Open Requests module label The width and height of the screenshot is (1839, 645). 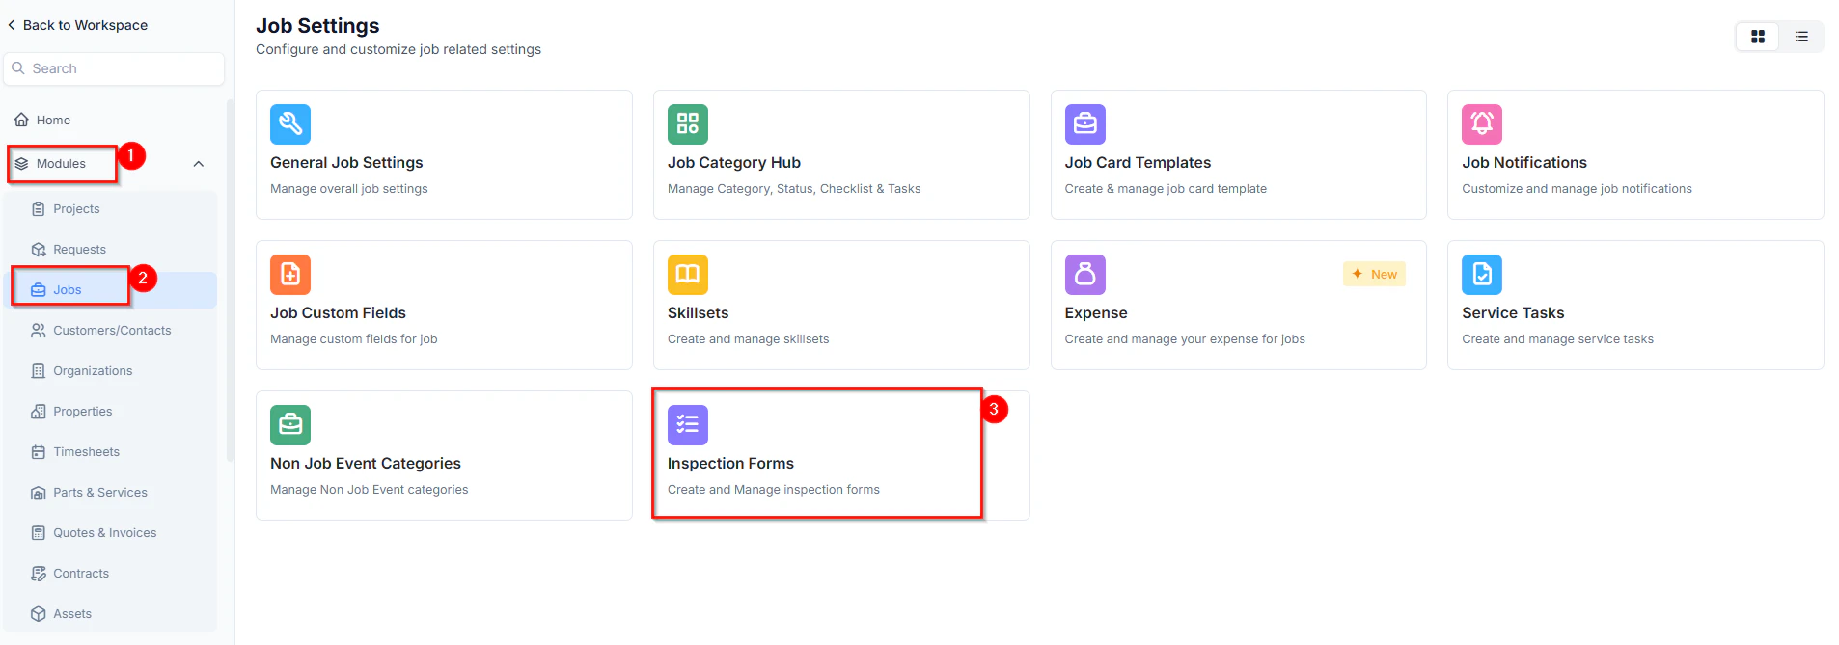79,250
